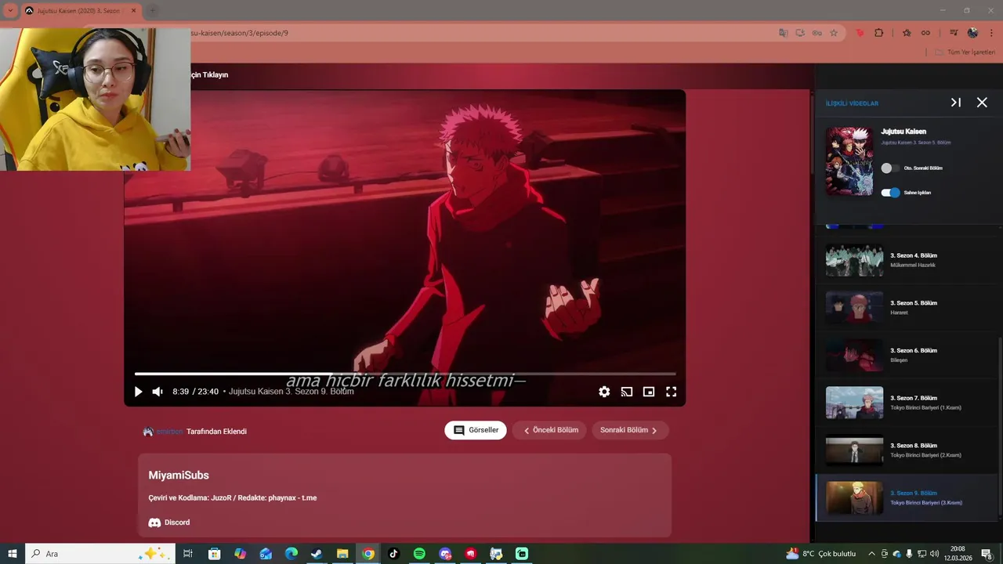This screenshot has width=1003, height=564.
Task: Open Tüm Yer İşaretleri folder
Action: (965, 52)
